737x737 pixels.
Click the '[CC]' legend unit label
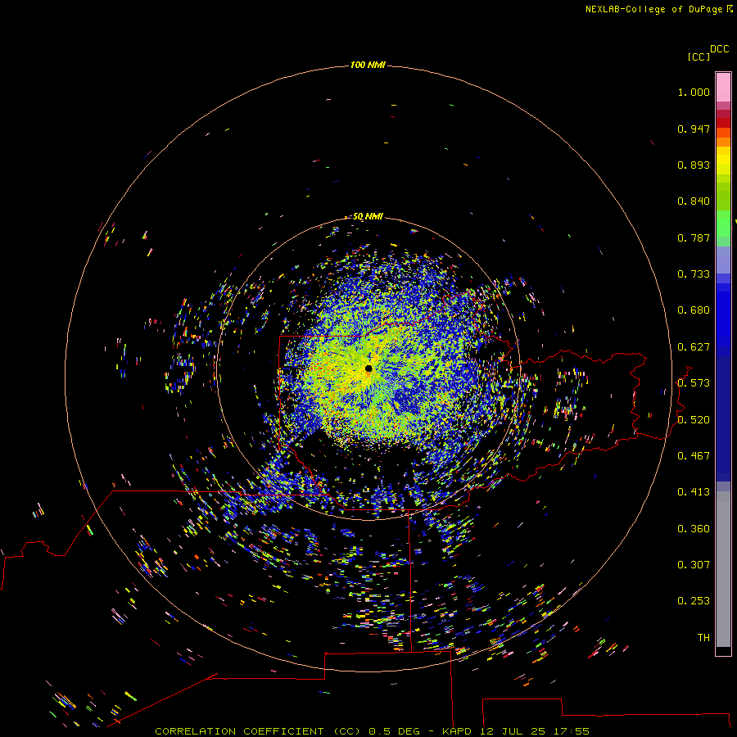(699, 57)
